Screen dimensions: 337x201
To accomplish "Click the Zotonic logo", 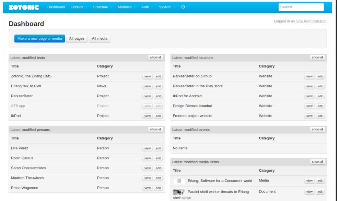I will 23,7.
